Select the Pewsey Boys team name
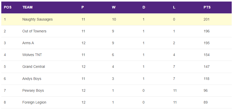 (x=33, y=90)
